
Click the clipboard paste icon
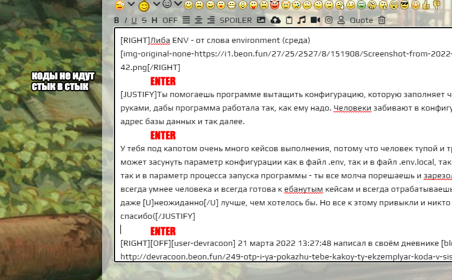click(x=289, y=20)
